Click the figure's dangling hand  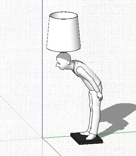(x=100, y=96)
